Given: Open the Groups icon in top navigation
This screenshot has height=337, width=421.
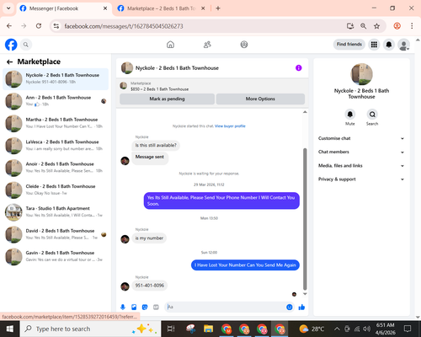Looking at the screenshot, I should (244, 45).
